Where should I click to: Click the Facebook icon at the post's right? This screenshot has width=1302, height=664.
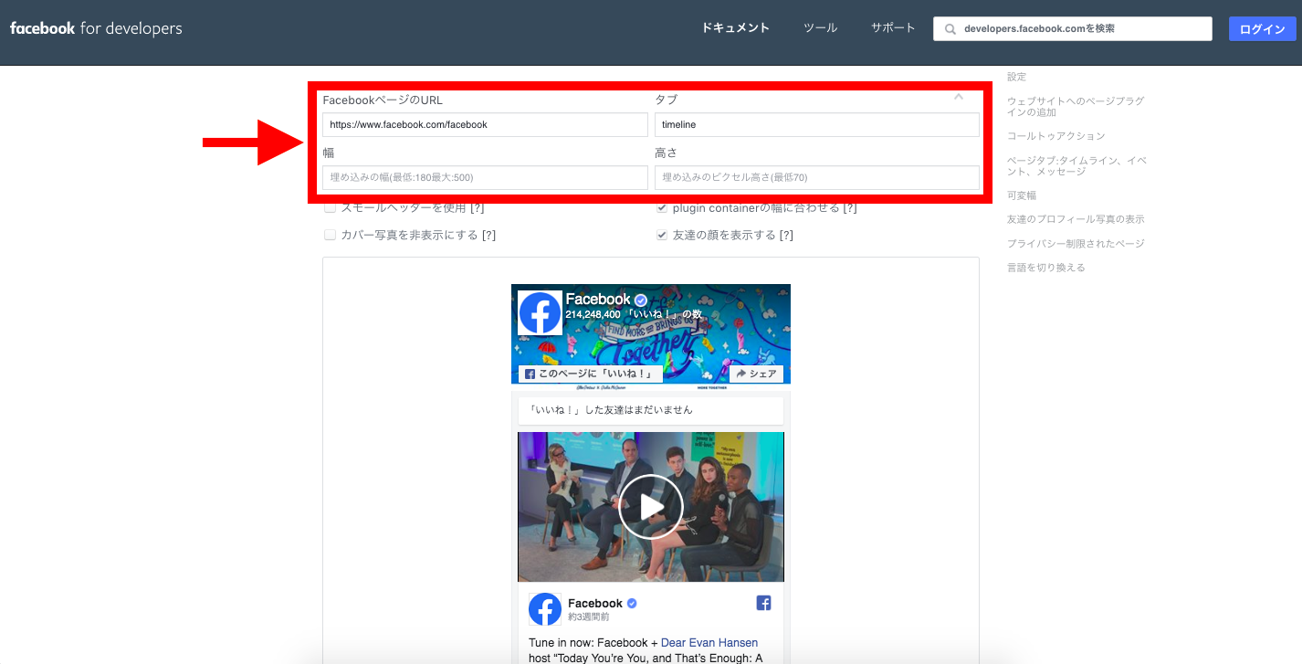[x=764, y=603]
